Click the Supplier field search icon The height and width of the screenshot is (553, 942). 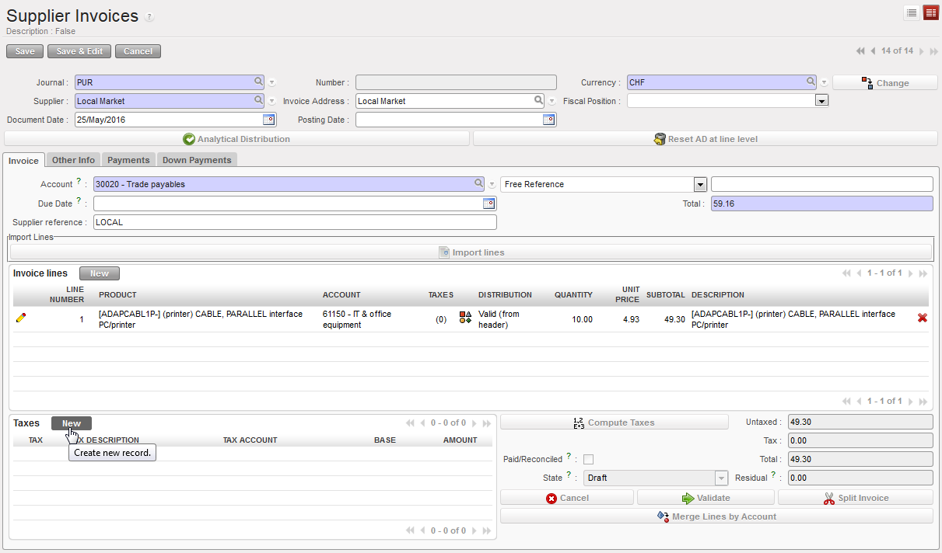point(258,100)
